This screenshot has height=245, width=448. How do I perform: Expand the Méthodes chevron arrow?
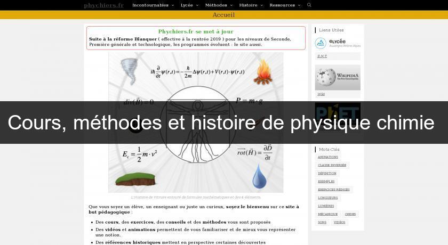(x=231, y=5)
